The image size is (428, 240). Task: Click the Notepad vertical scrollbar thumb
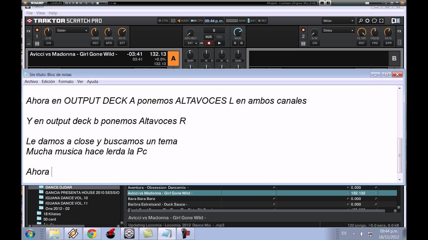pyautogui.click(x=400, y=155)
